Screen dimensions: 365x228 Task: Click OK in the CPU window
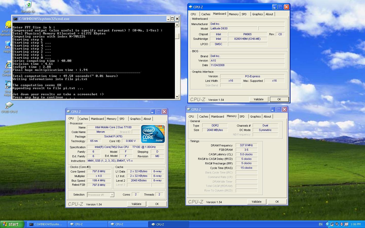tap(157, 204)
